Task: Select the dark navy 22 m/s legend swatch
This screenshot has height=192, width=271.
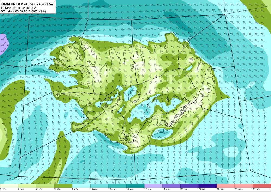Action: pos(208,186)
